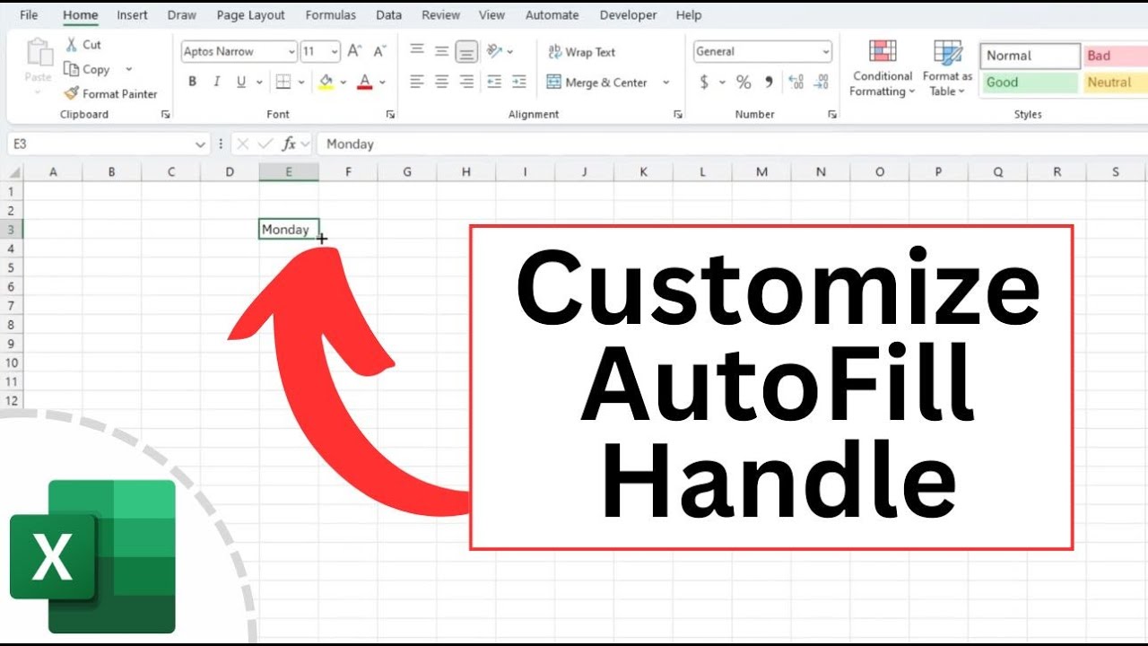Click Decrease Decimal icon

821,82
